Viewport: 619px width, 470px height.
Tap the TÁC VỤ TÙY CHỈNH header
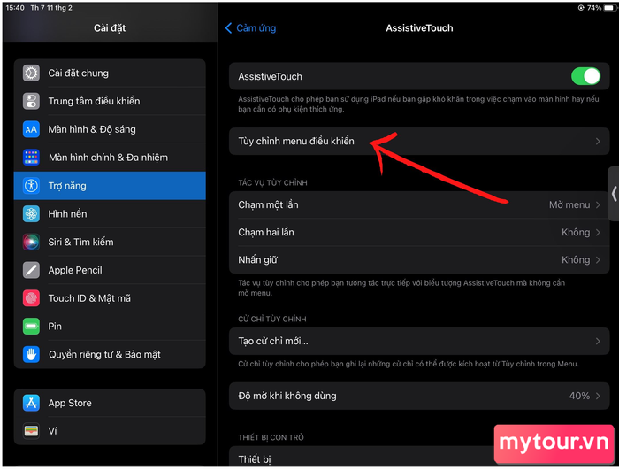tap(272, 182)
